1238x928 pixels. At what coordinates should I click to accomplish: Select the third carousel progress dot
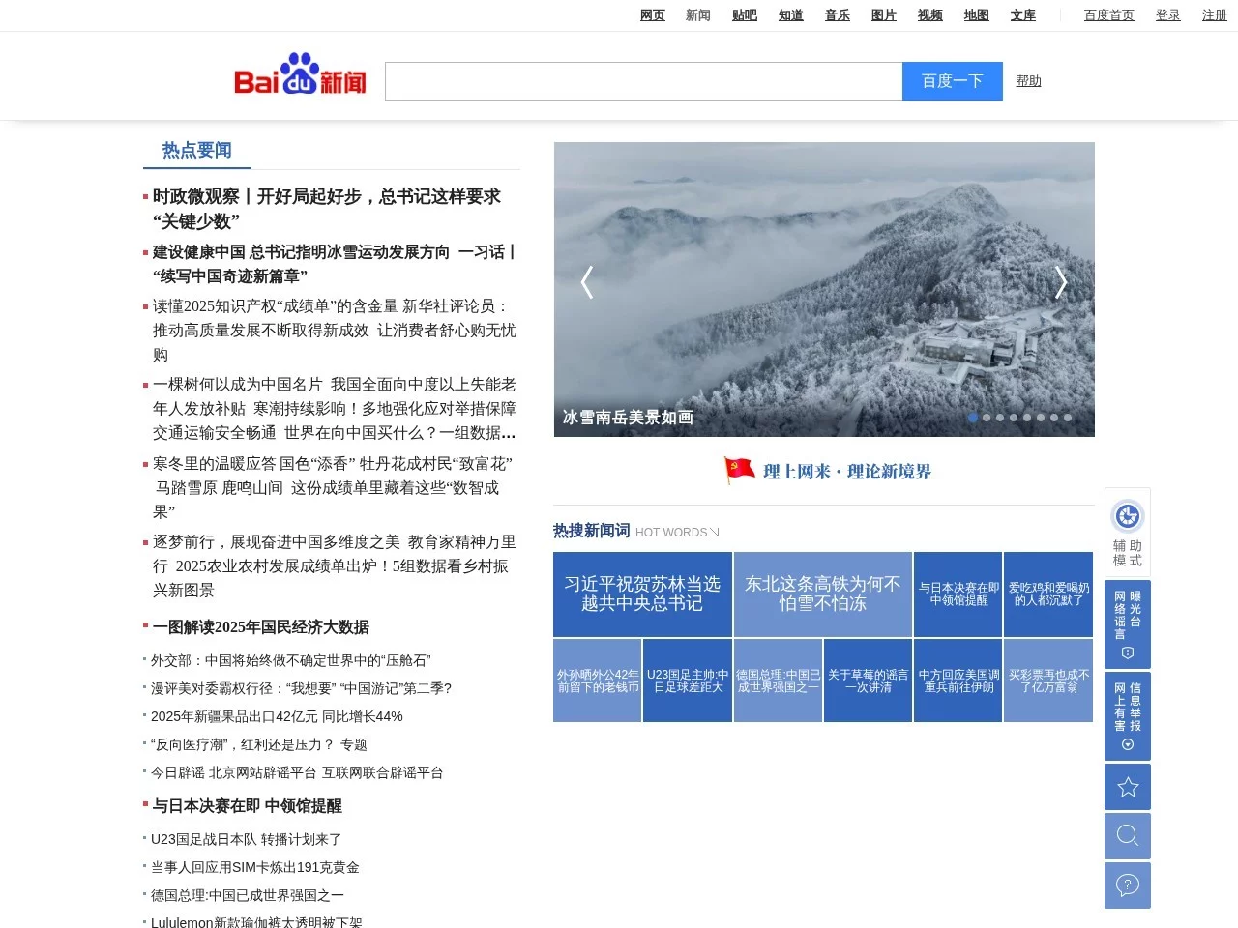pos(1000,418)
